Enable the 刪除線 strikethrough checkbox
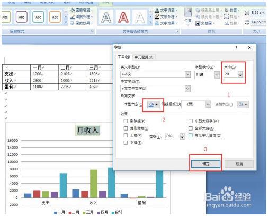Image resolution: width=268 pixels, height=216 pixels. point(126,121)
